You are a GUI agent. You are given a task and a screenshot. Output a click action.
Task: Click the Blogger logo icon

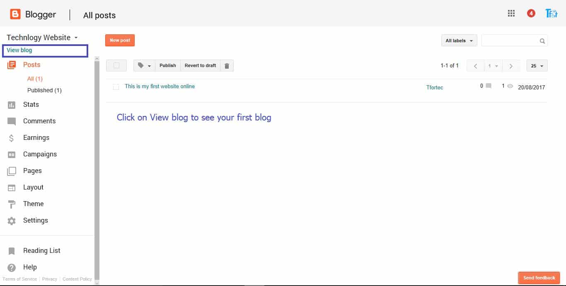point(15,14)
